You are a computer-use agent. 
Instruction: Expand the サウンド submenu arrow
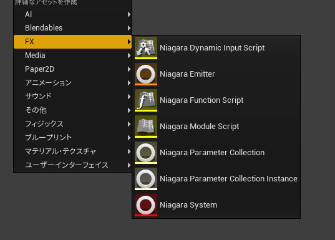129,97
